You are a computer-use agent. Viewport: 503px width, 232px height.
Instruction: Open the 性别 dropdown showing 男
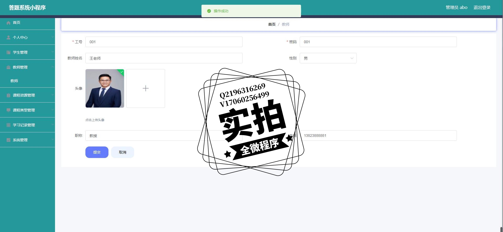(x=328, y=58)
